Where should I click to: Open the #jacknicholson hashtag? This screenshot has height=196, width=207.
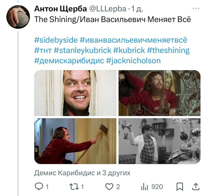click(133, 61)
